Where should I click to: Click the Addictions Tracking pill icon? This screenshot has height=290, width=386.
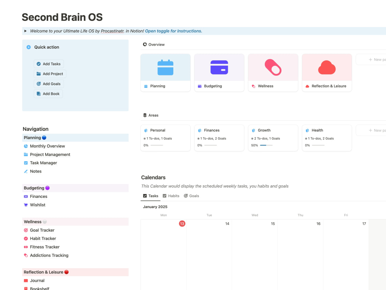[26, 256]
